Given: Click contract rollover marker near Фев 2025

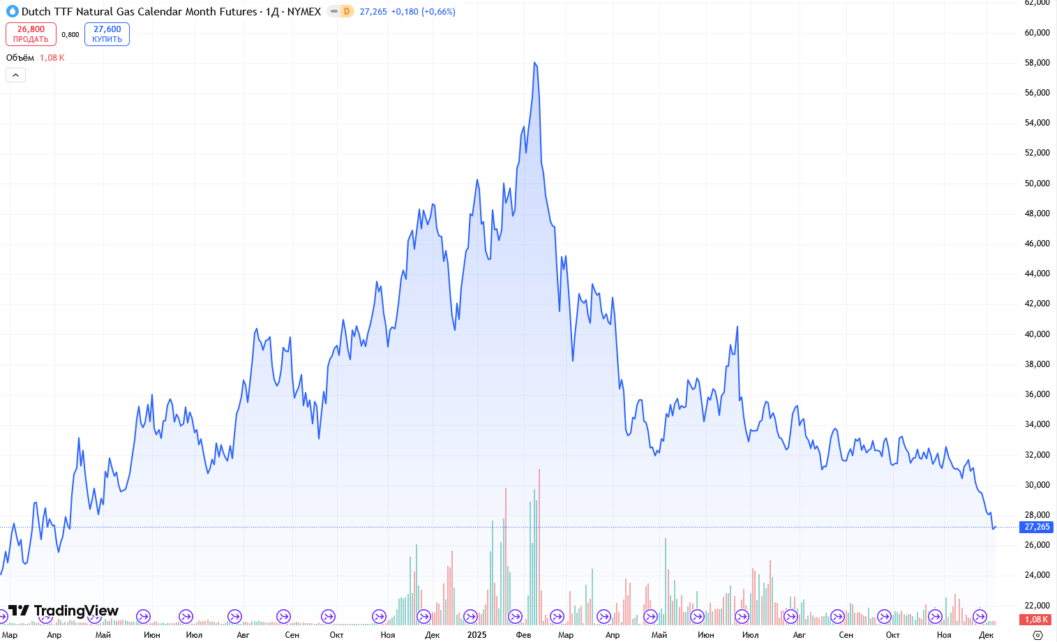Looking at the screenshot, I should 515,616.
